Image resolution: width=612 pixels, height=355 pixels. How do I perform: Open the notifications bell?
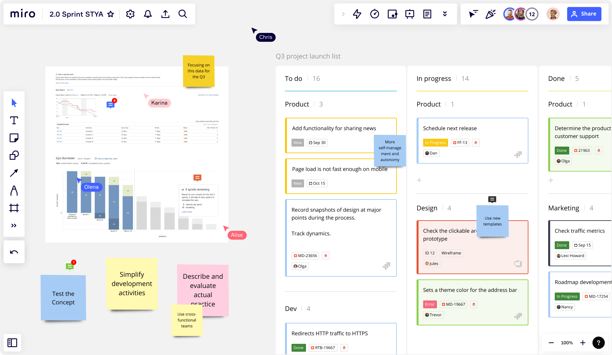147,14
